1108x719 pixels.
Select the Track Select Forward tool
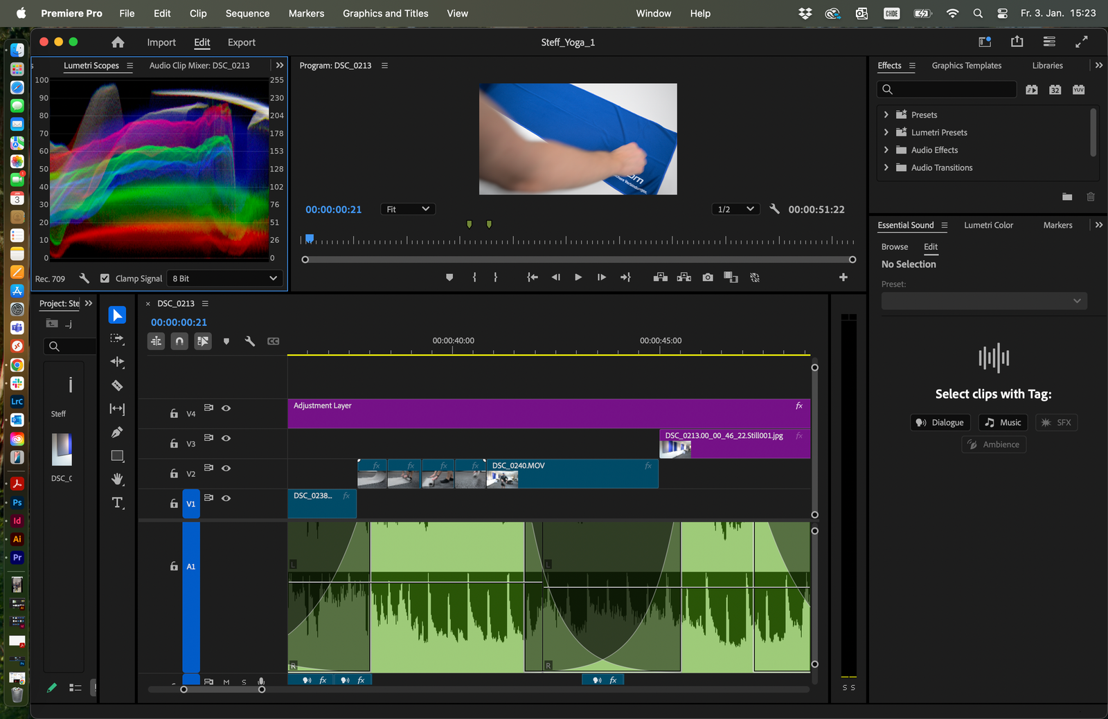pyautogui.click(x=117, y=338)
